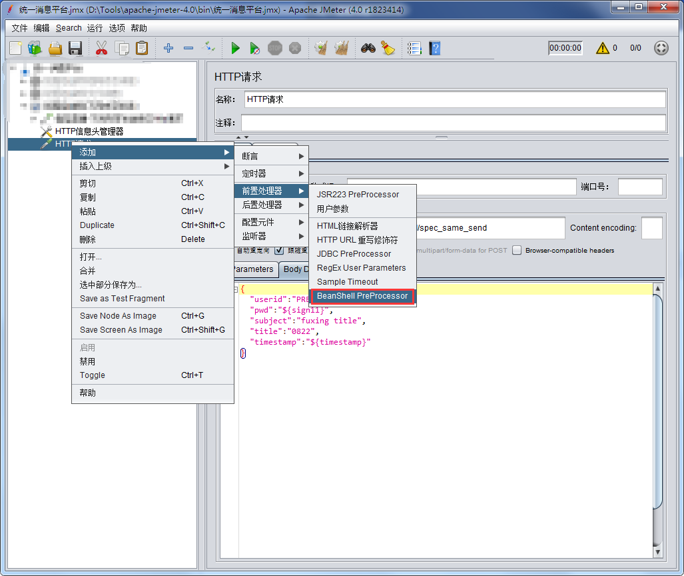The width and height of the screenshot is (684, 576).
Task: Click the Open file folder icon
Action: (55, 48)
